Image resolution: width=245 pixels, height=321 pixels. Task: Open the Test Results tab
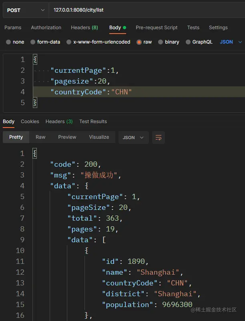[93, 122]
